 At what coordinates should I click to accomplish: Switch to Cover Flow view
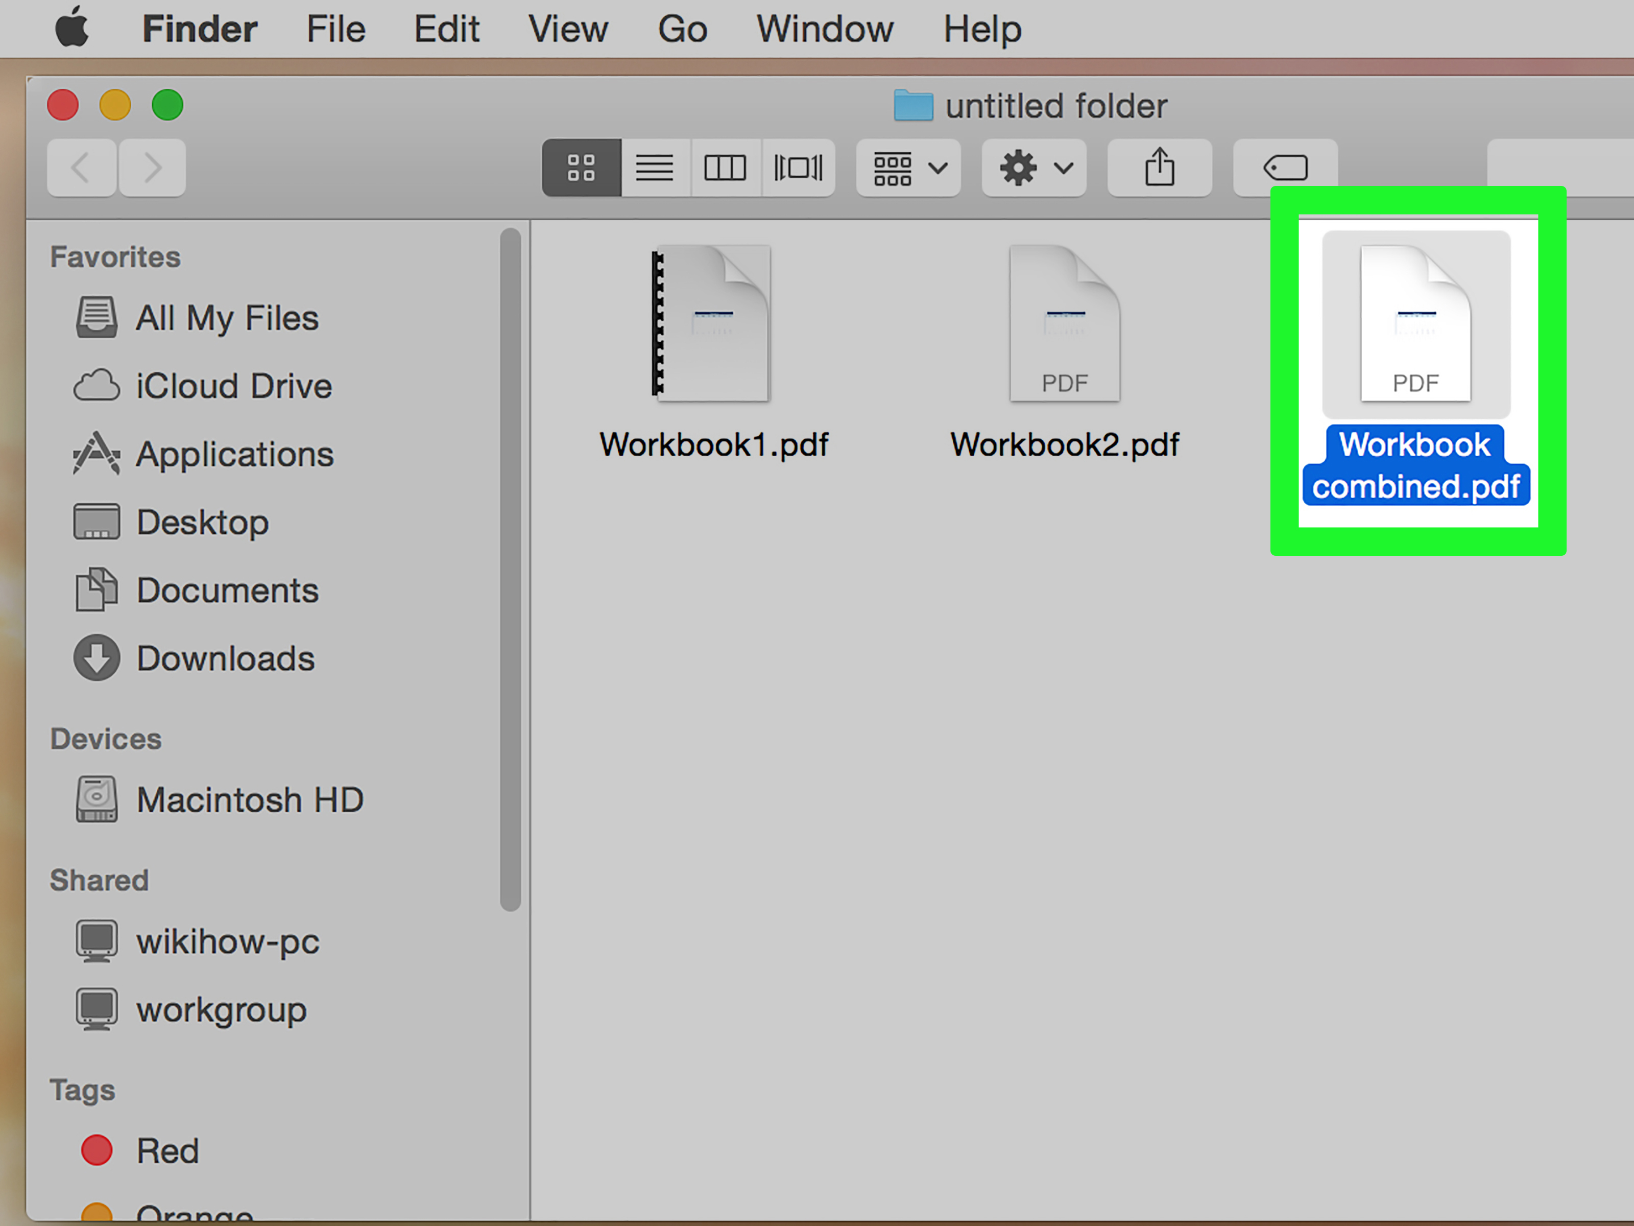(x=798, y=168)
